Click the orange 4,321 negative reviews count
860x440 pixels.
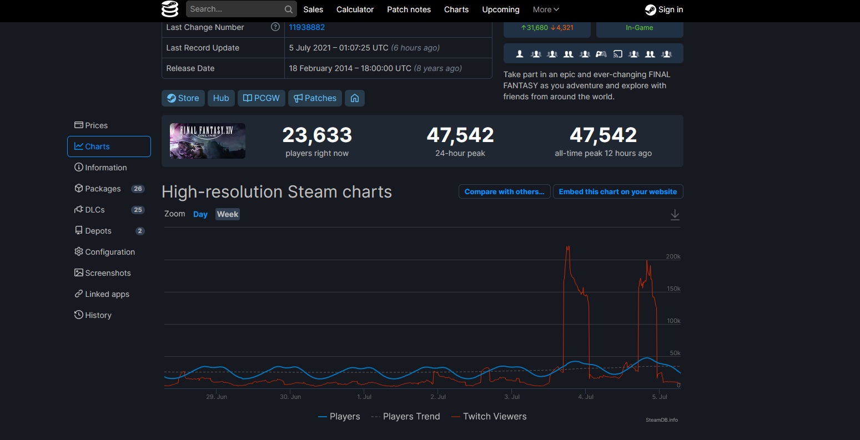tap(562, 28)
